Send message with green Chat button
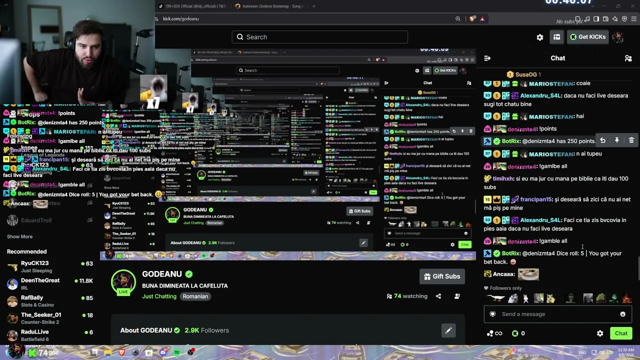This screenshot has height=360, width=640. [621, 333]
